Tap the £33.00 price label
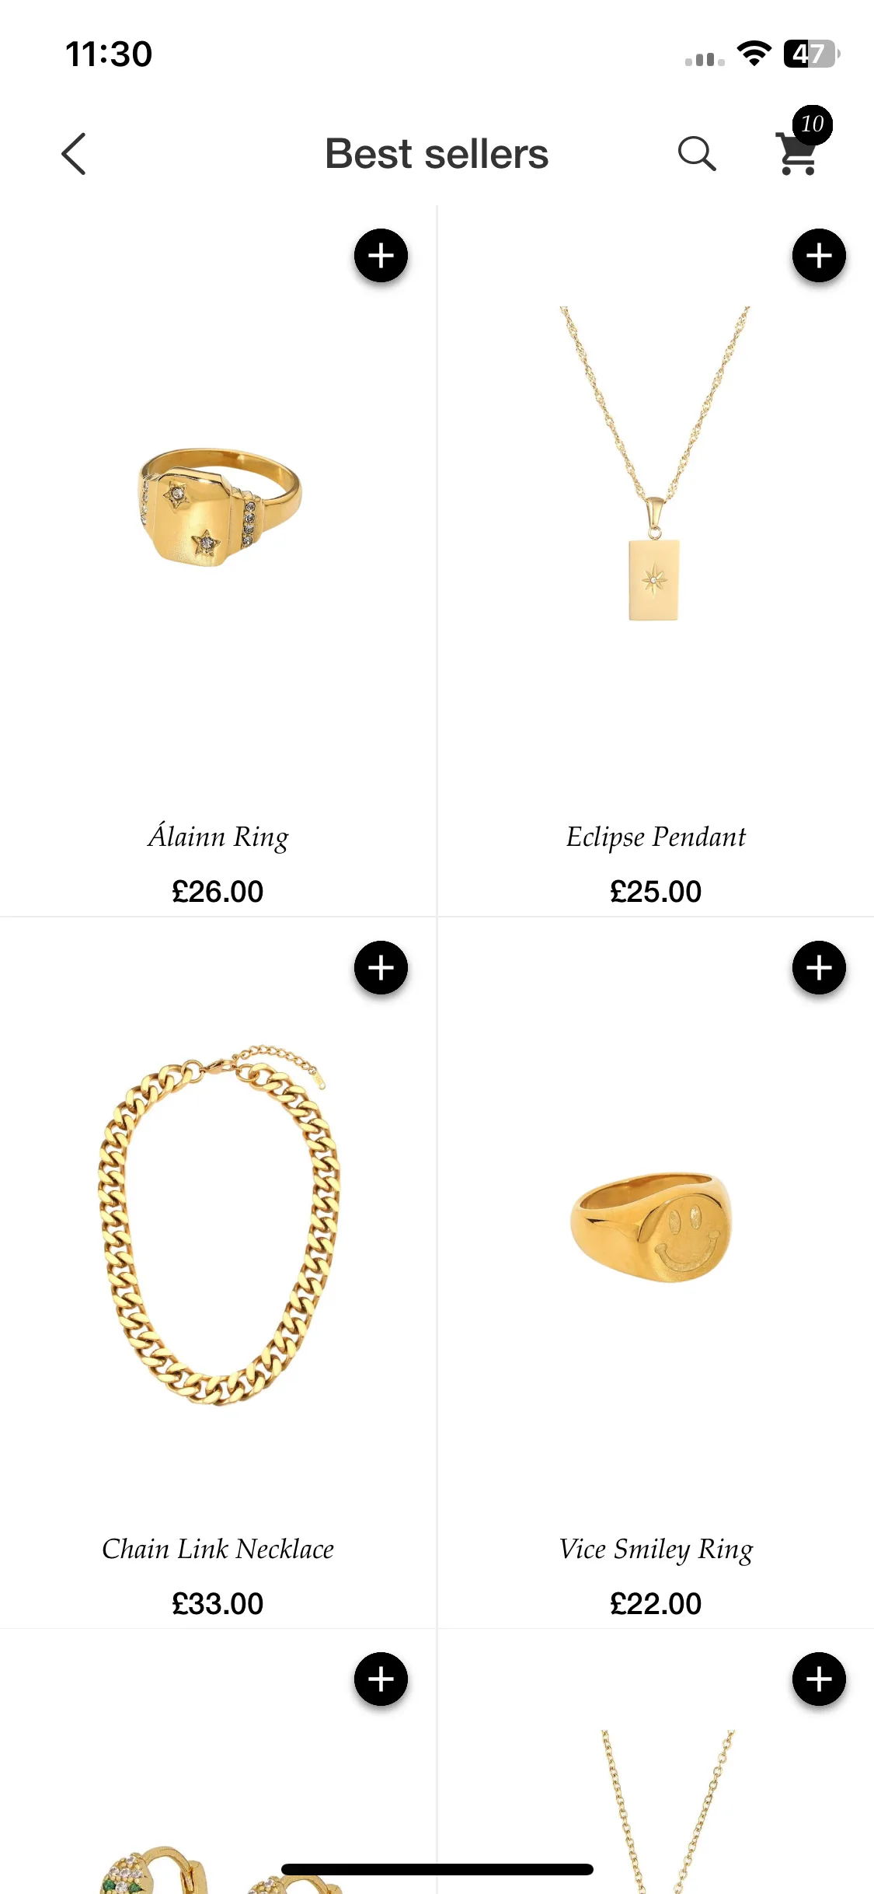The height and width of the screenshot is (1894, 874). tap(218, 1603)
